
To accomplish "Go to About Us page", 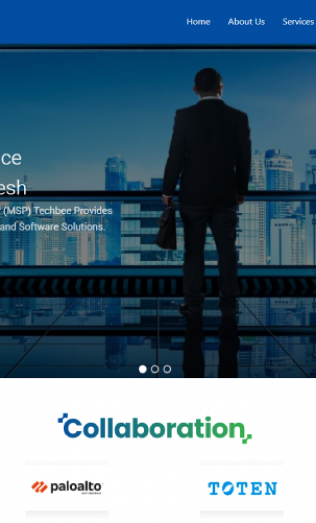I will [246, 22].
